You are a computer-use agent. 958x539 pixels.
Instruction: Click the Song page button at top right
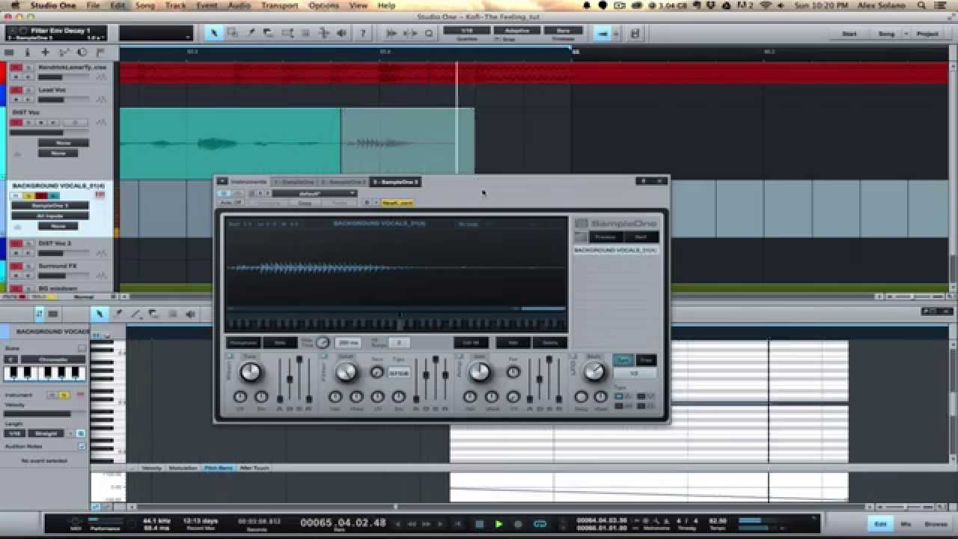point(886,34)
